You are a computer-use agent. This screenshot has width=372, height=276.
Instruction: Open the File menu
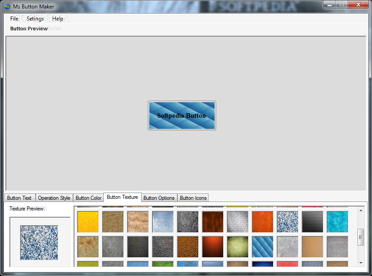[14, 19]
